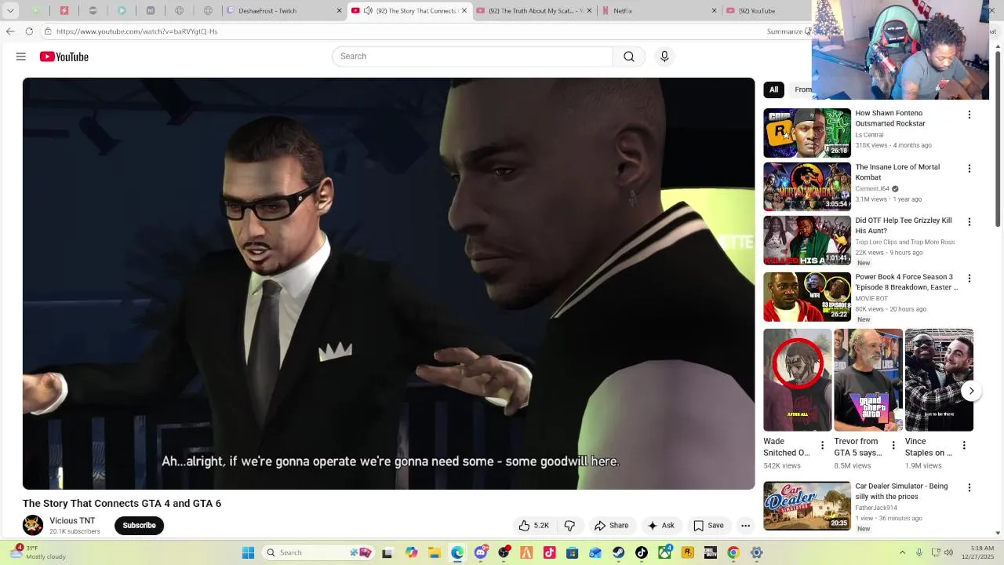Open options for Car Dealer Simulator video
The height and width of the screenshot is (565, 1004).
(969, 487)
